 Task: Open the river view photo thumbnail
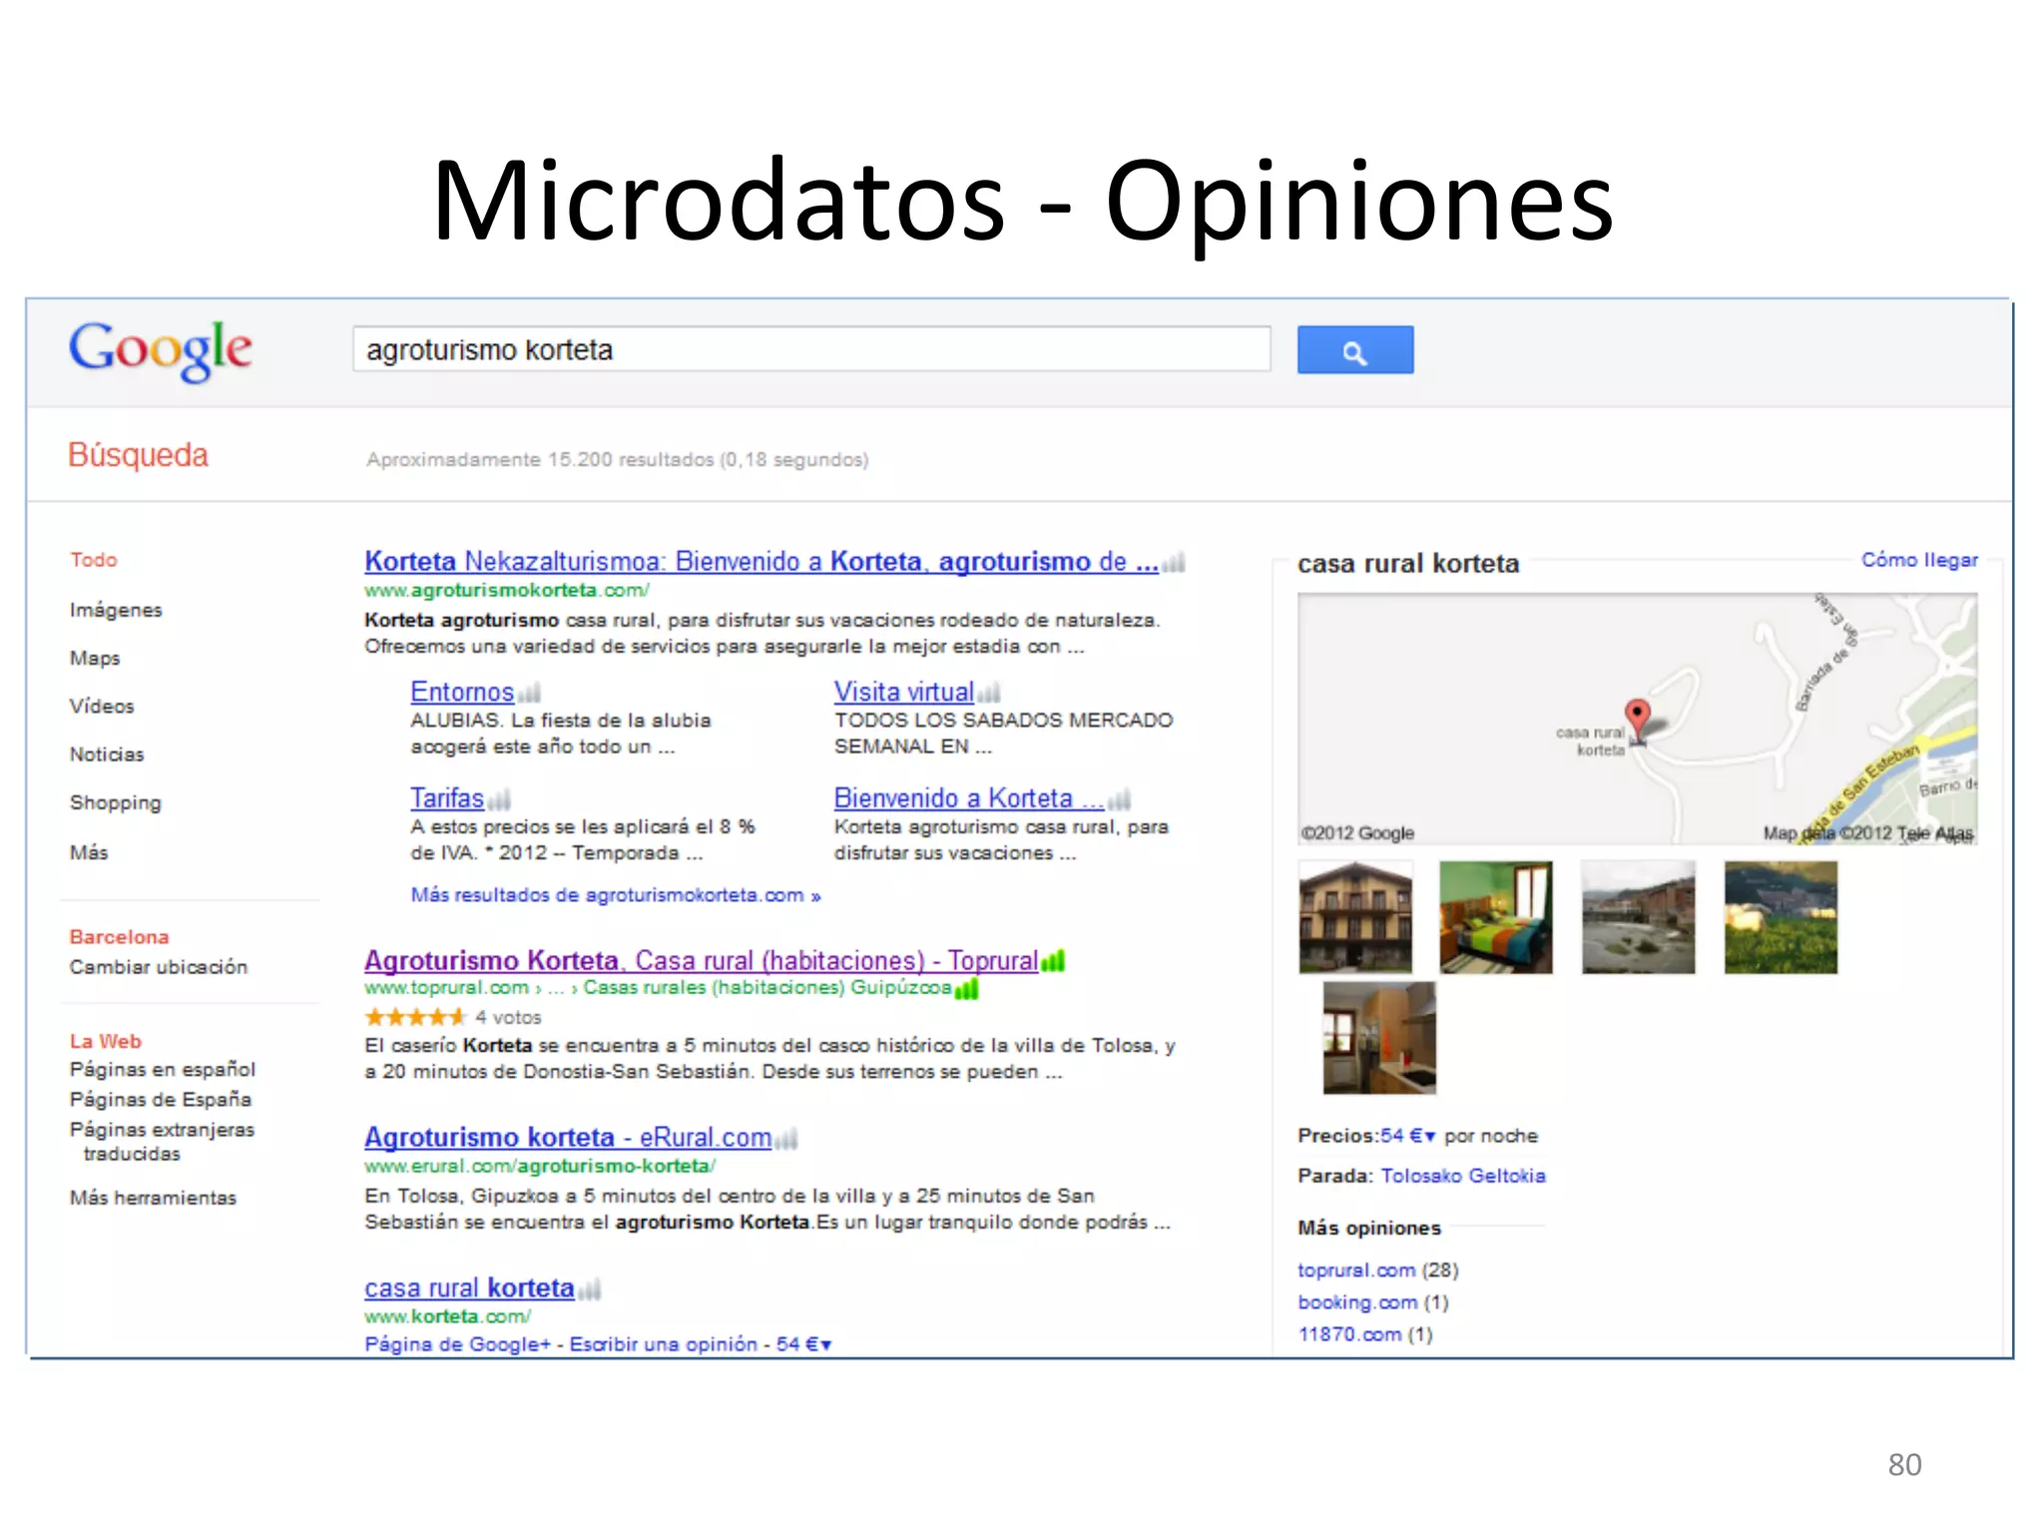pos(1638,917)
